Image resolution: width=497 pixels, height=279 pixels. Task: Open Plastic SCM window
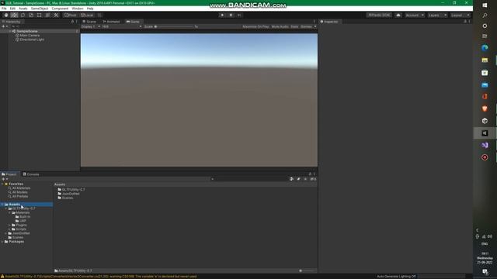[379, 15]
